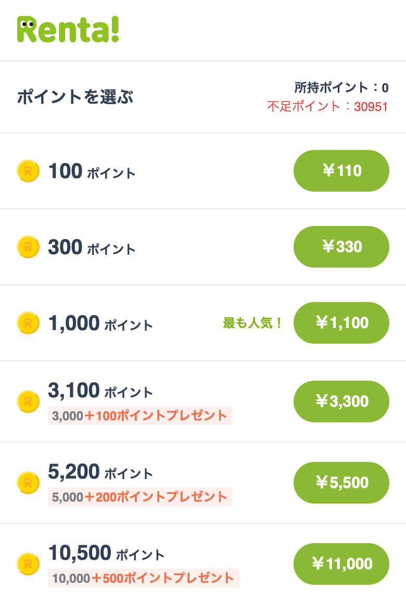The image size is (406, 603).
Task: Click the coin icon beside 100 points
Action: (x=28, y=171)
